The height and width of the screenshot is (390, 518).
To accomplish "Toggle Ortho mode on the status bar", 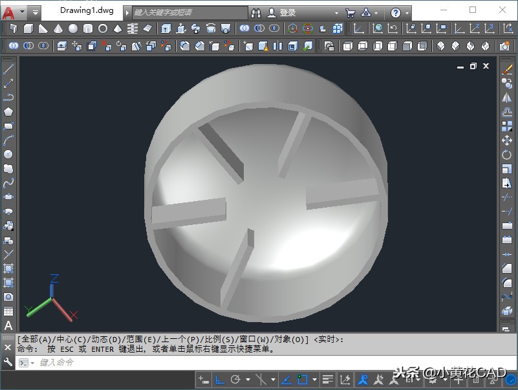I will (x=221, y=379).
